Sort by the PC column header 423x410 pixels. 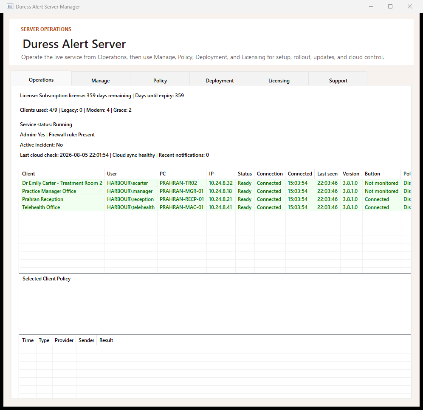[x=181, y=173]
